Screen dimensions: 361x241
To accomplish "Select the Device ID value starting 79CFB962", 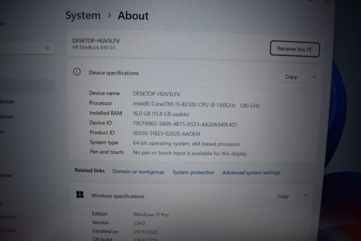I will (x=185, y=124).
